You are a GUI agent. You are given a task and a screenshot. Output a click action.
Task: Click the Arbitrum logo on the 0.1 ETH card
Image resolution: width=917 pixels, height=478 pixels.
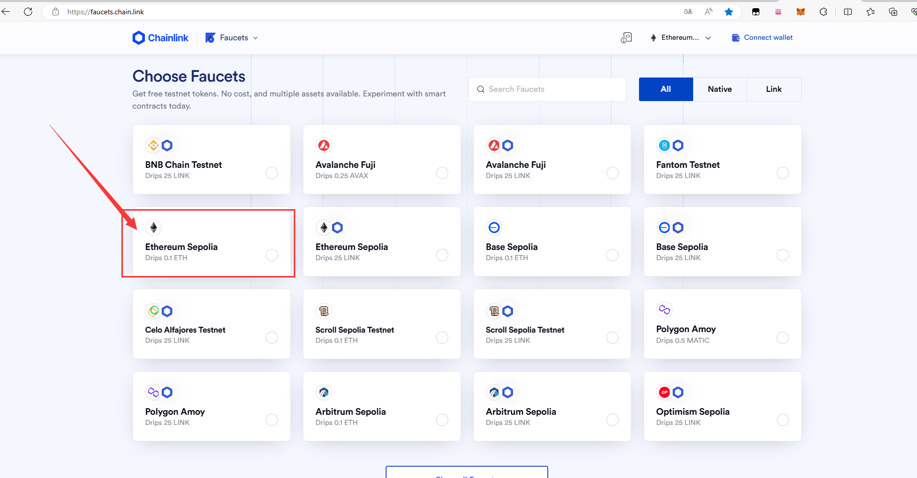[x=324, y=392]
